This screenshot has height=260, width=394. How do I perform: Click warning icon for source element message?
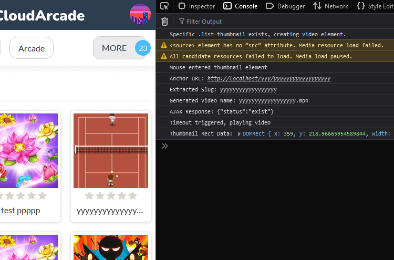[164, 45]
